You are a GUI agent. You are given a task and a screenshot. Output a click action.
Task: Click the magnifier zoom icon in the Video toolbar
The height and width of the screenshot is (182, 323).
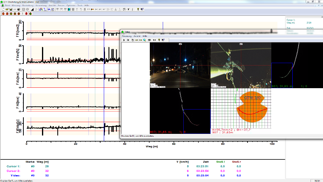coord(144,40)
